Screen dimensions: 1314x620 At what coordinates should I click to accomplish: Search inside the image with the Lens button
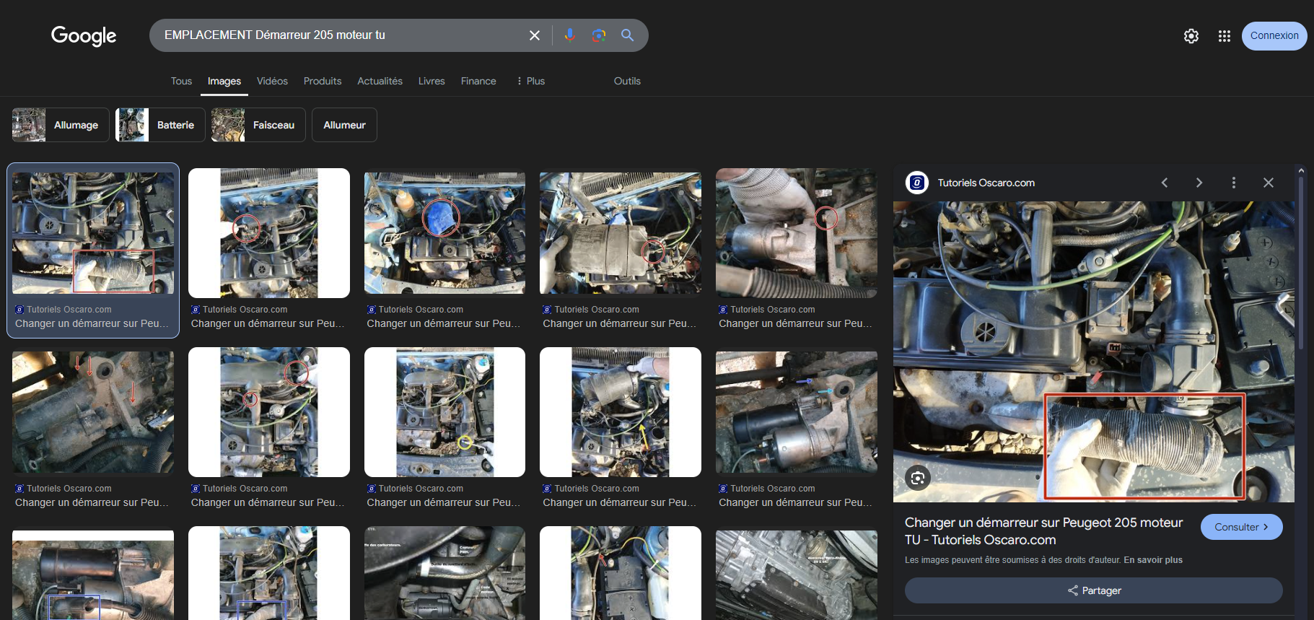click(x=918, y=478)
